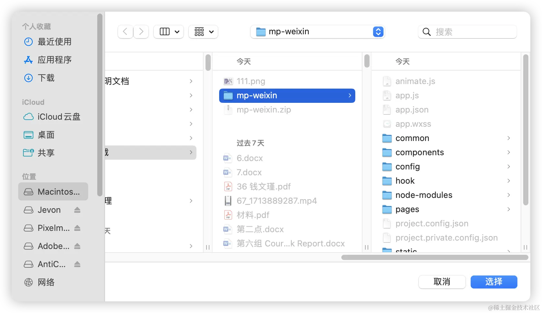This screenshot has width=542, height=313.
Task: Open the common folder
Action: pos(446,138)
